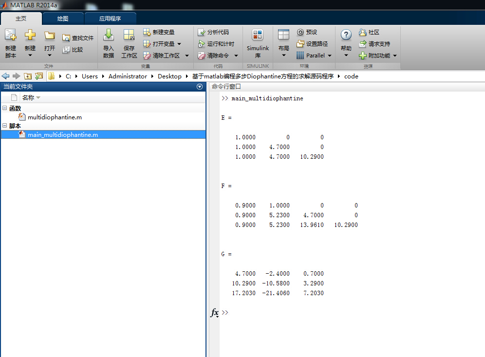The width and height of the screenshot is (485, 357).
Task: Open Community (社区)
Action: [x=369, y=32]
